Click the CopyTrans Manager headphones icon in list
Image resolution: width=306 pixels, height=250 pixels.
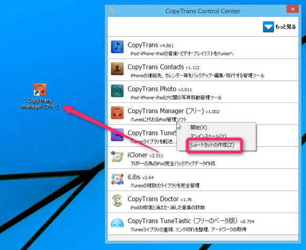point(117,113)
